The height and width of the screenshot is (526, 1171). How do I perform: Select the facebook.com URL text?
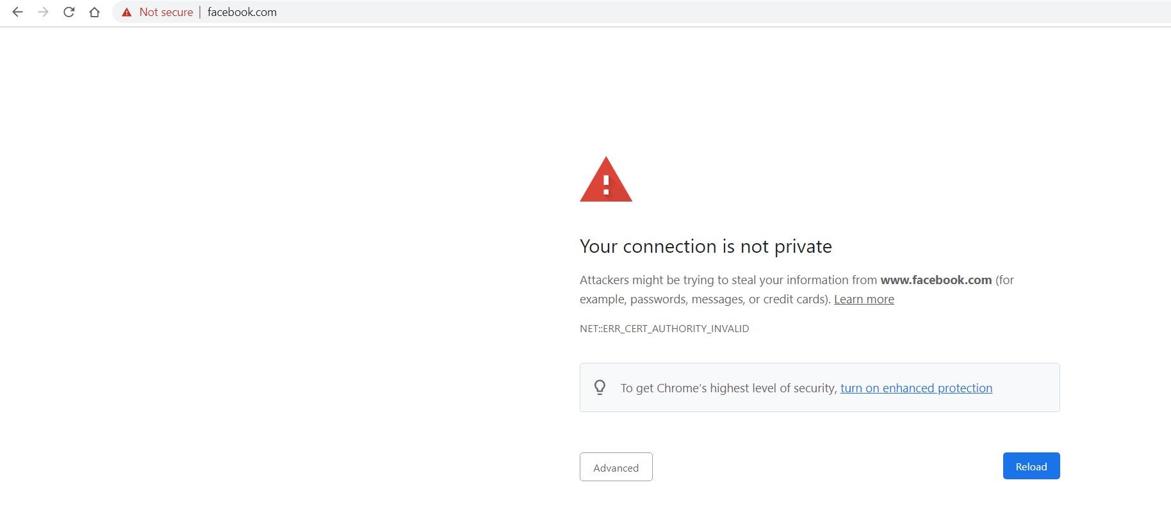(x=242, y=12)
